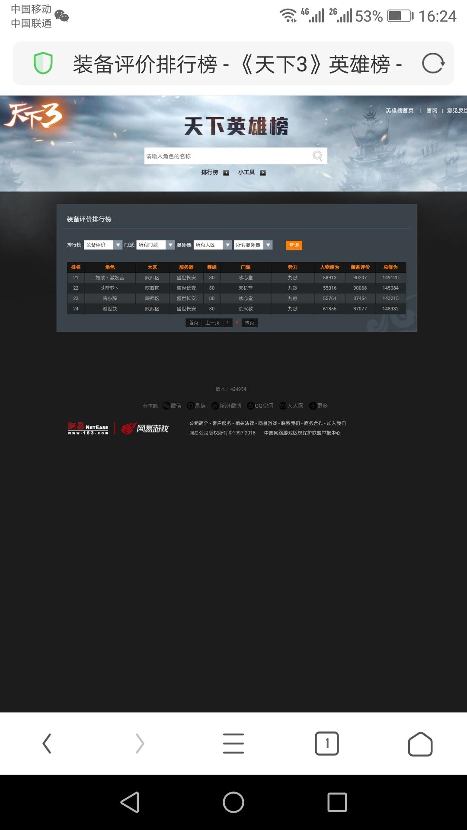Share to 人人网 icon
Image resolution: width=467 pixels, height=830 pixels.
click(x=283, y=405)
